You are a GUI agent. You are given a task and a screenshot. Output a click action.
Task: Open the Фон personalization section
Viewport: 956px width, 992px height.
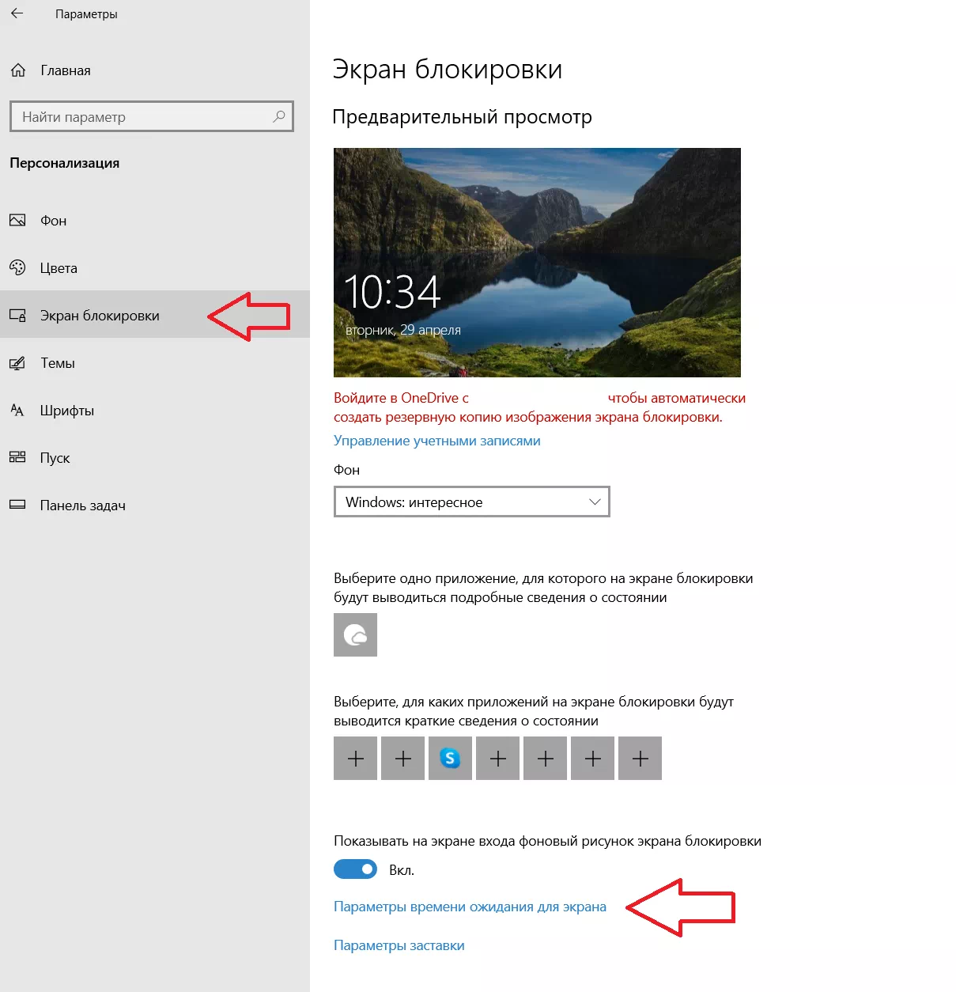pyautogui.click(x=155, y=221)
